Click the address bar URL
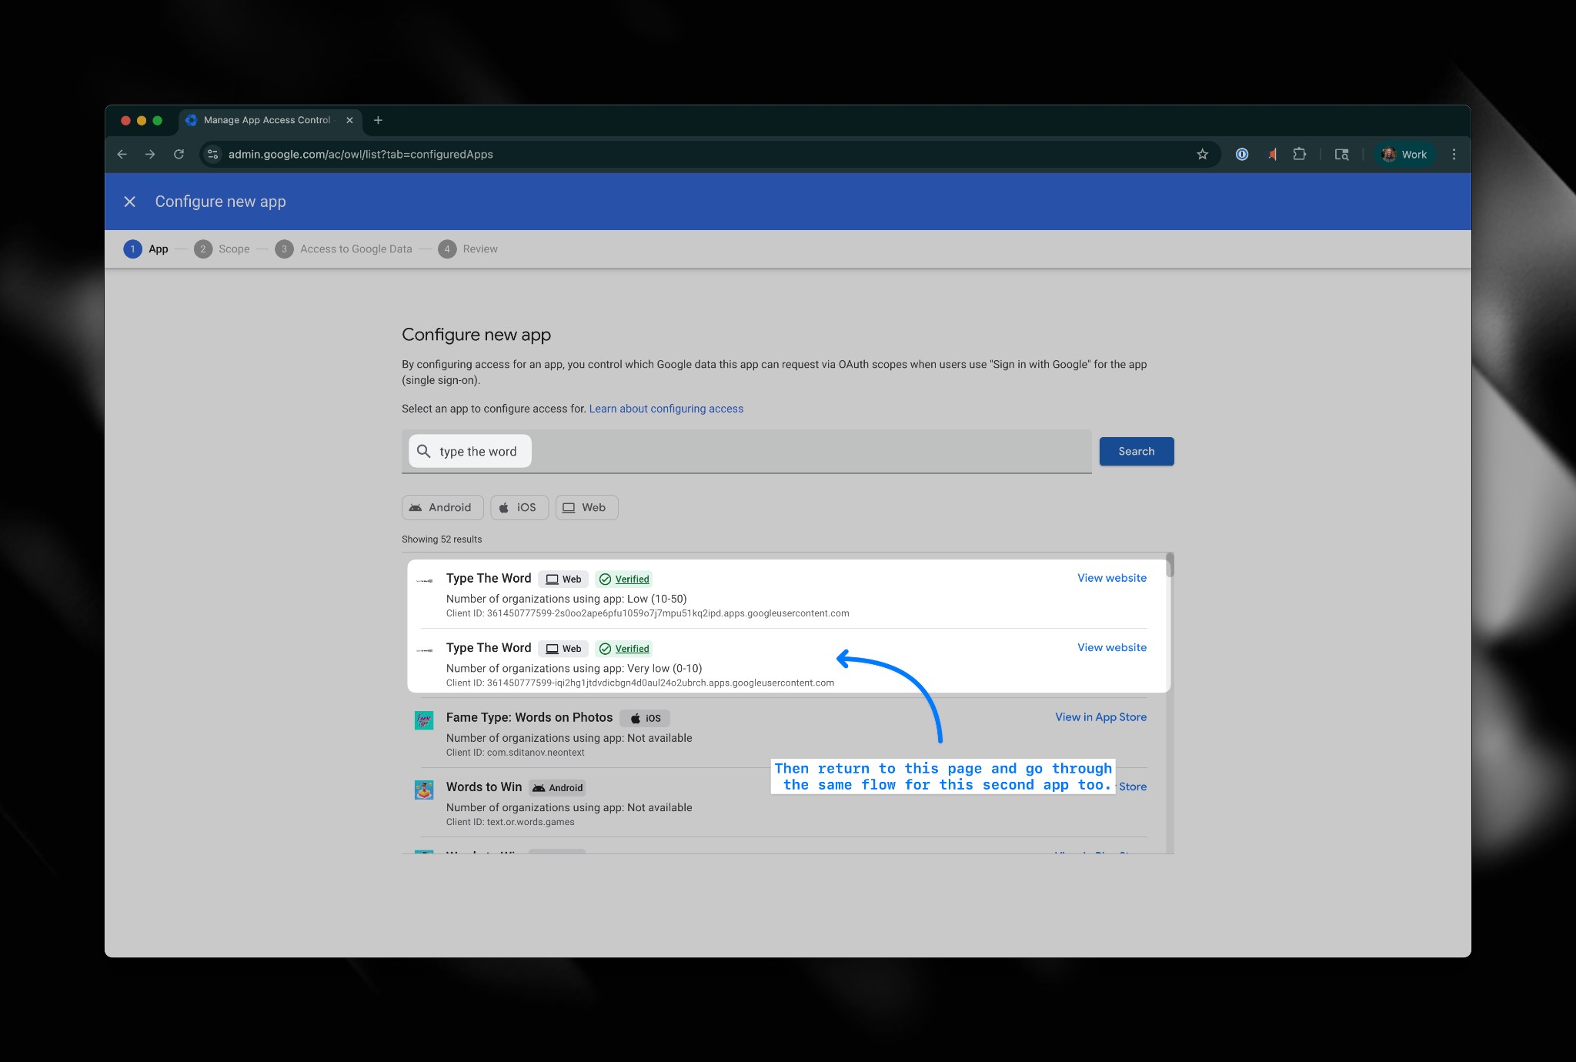 pyautogui.click(x=360, y=154)
